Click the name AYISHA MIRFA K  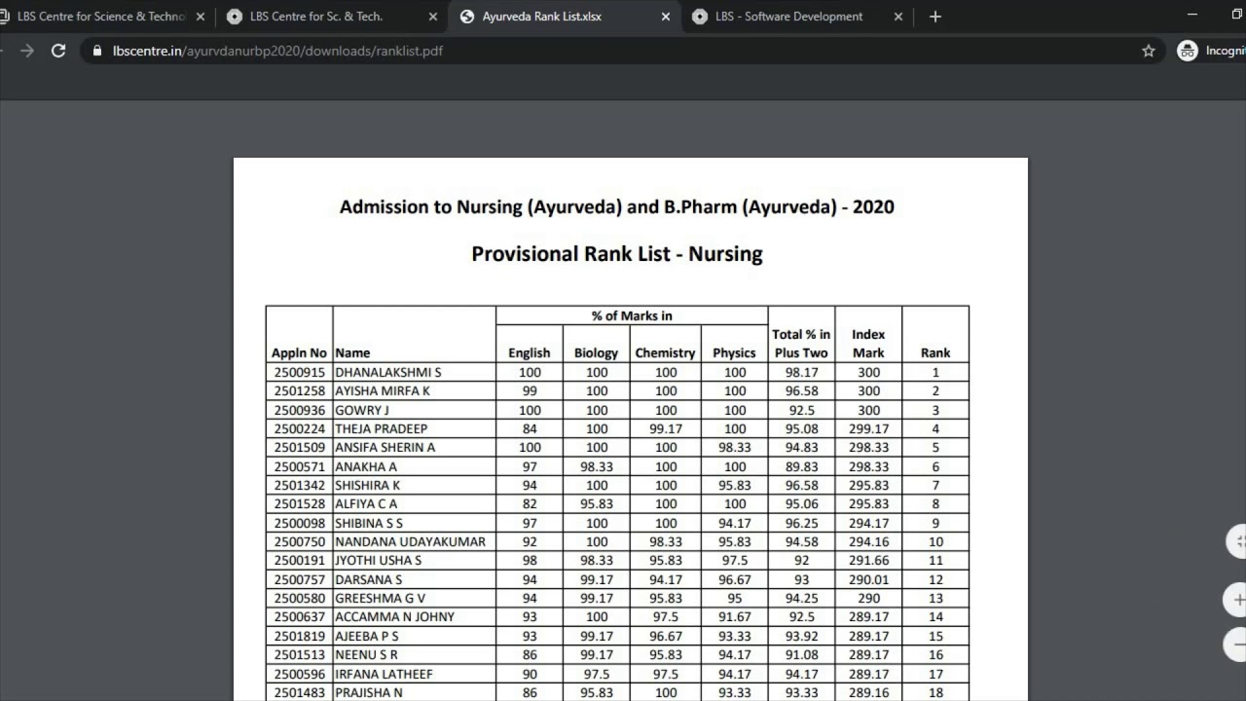tap(383, 390)
